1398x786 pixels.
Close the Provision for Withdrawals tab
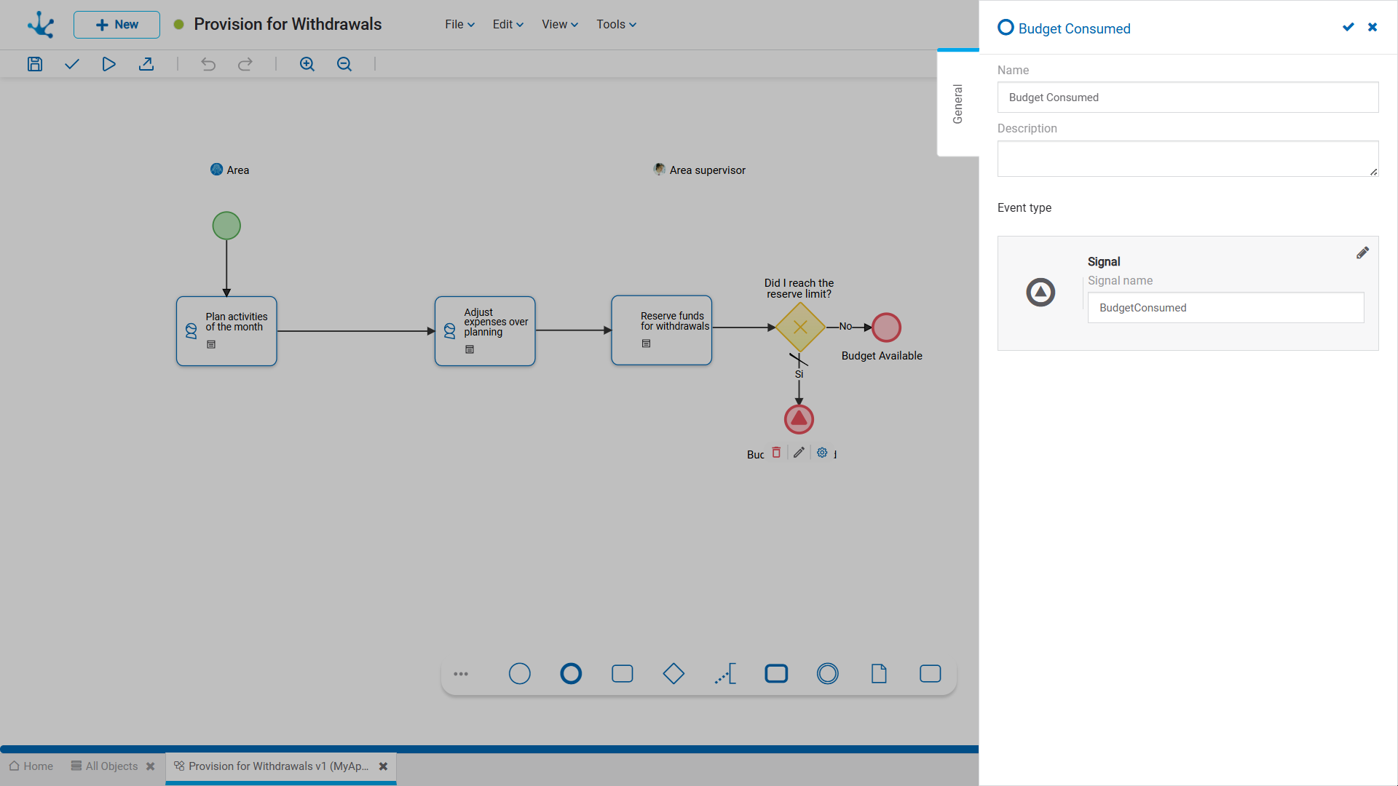tap(383, 766)
